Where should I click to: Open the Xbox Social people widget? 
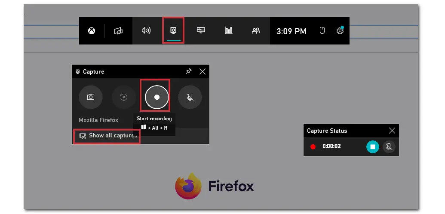point(256,31)
